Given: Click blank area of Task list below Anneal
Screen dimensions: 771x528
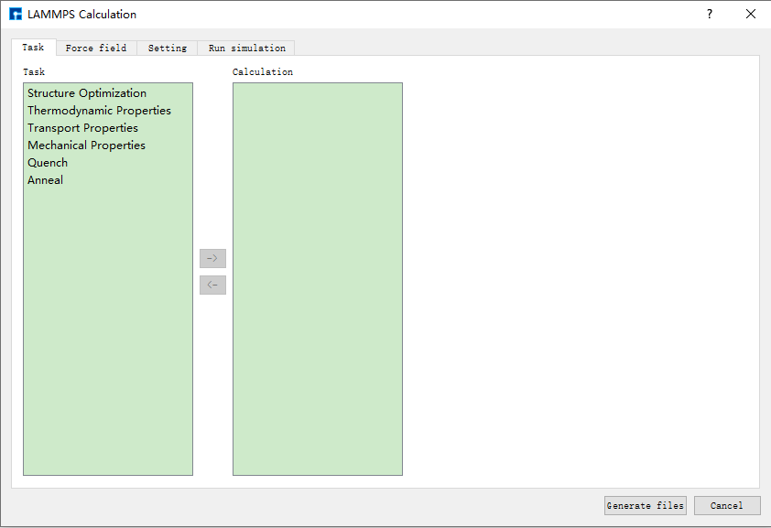Looking at the screenshot, I should [x=107, y=329].
